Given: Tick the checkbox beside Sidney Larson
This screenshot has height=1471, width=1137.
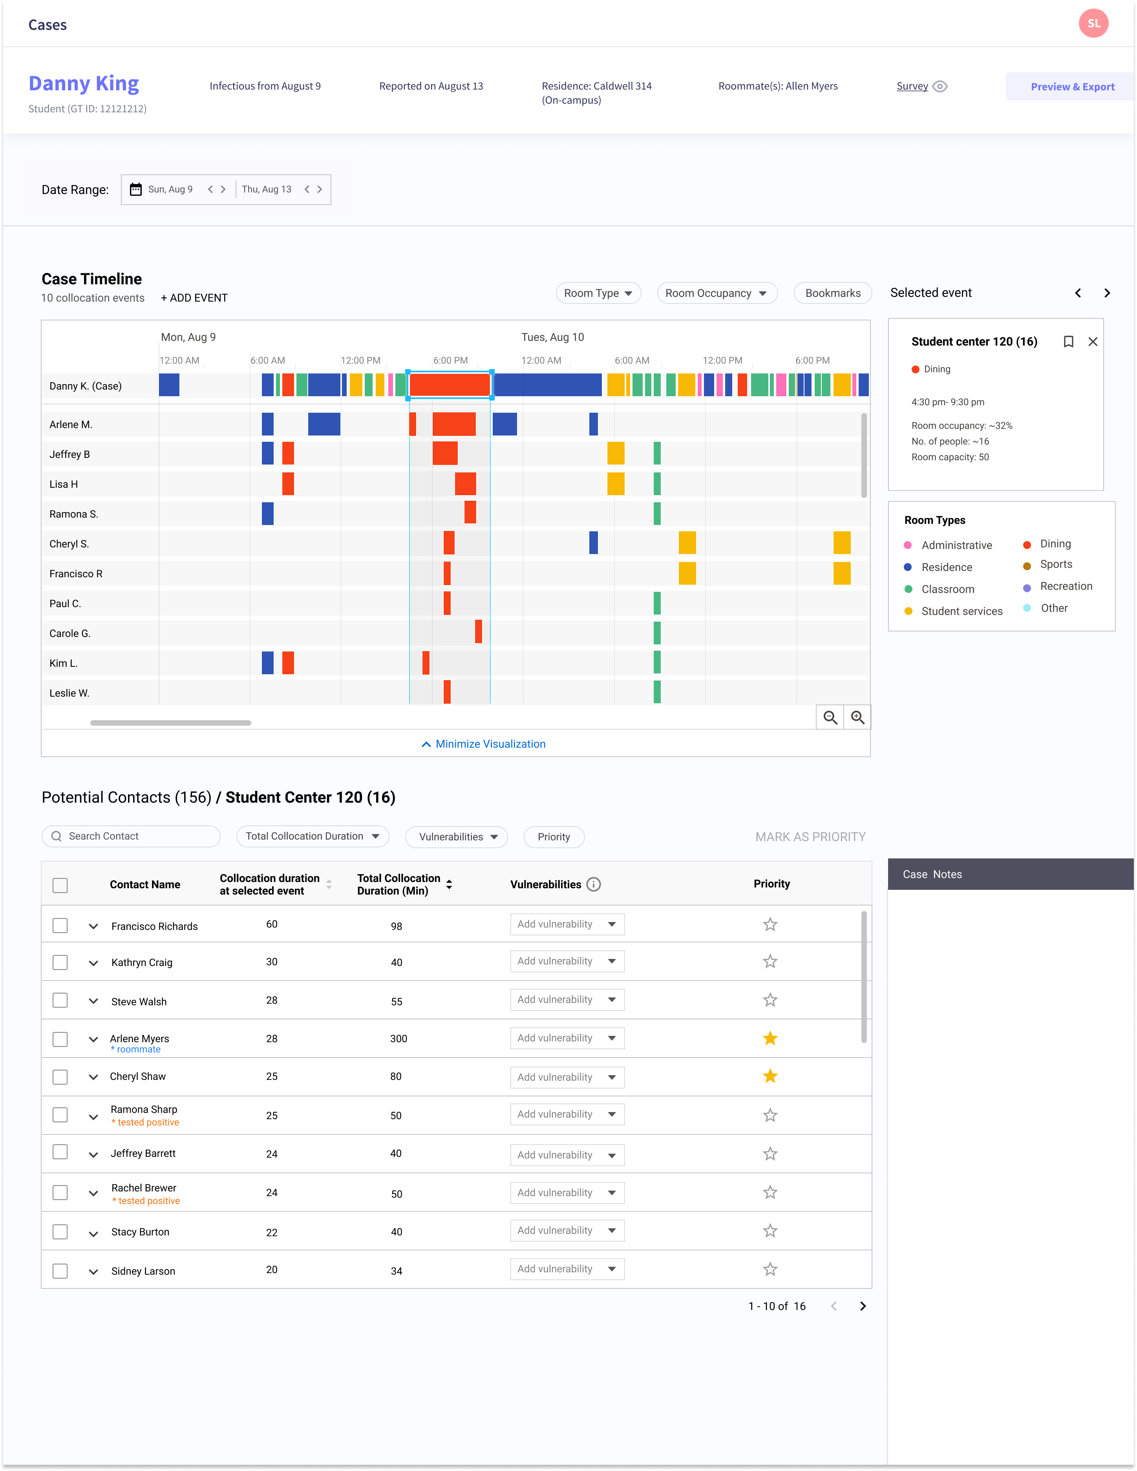Looking at the screenshot, I should [x=60, y=1271].
